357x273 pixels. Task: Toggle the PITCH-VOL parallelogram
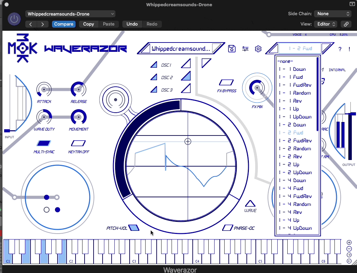[x=134, y=228]
